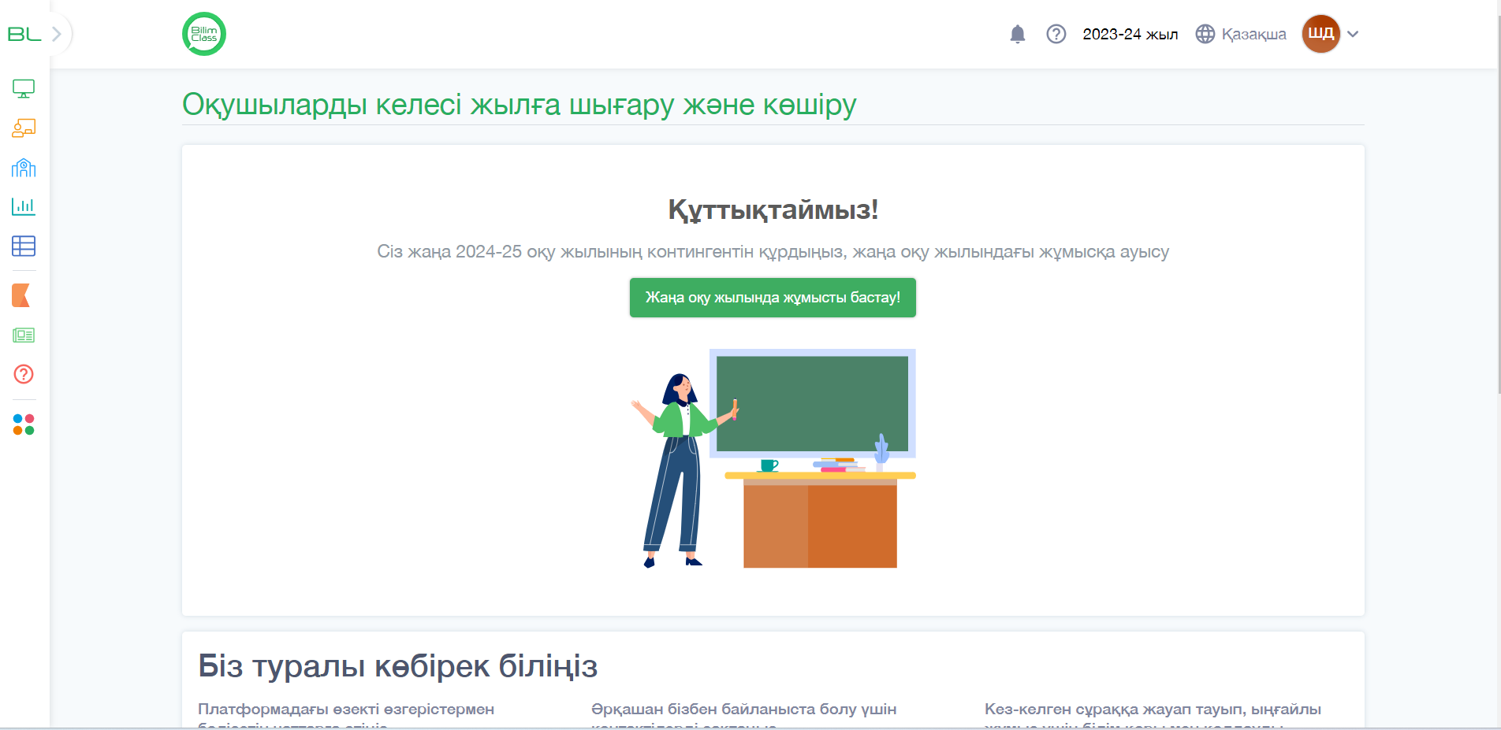Open the bar chart statistics icon

(24, 206)
